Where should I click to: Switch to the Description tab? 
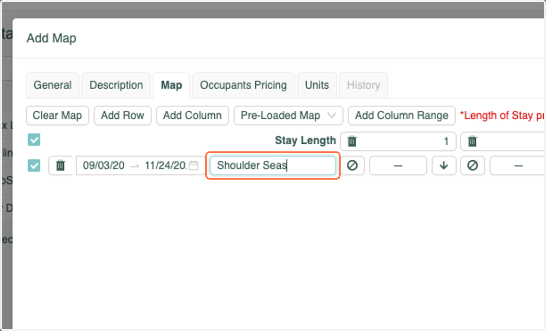[x=116, y=85]
